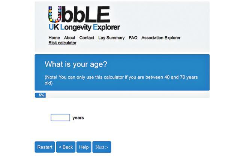Click the 'What is your age?' heading
This screenshot has width=240, height=156.
pos(76,64)
